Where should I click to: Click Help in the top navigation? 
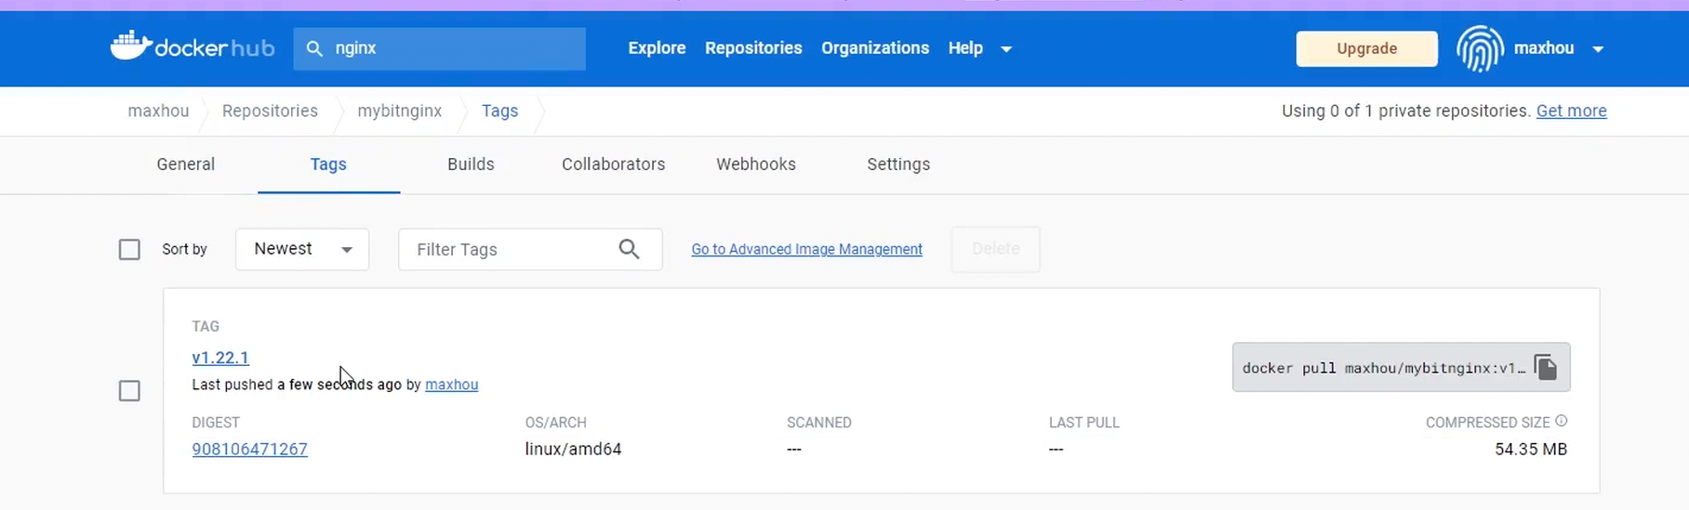pyautogui.click(x=965, y=48)
